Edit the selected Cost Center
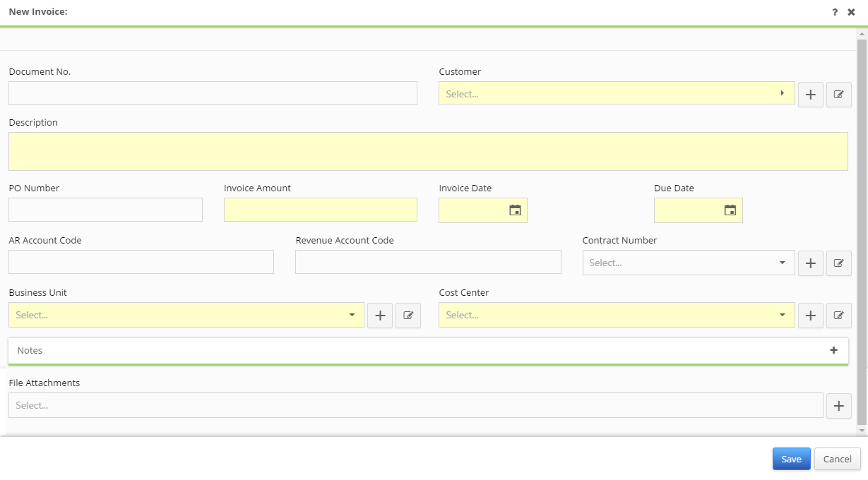868x480 pixels. point(838,315)
